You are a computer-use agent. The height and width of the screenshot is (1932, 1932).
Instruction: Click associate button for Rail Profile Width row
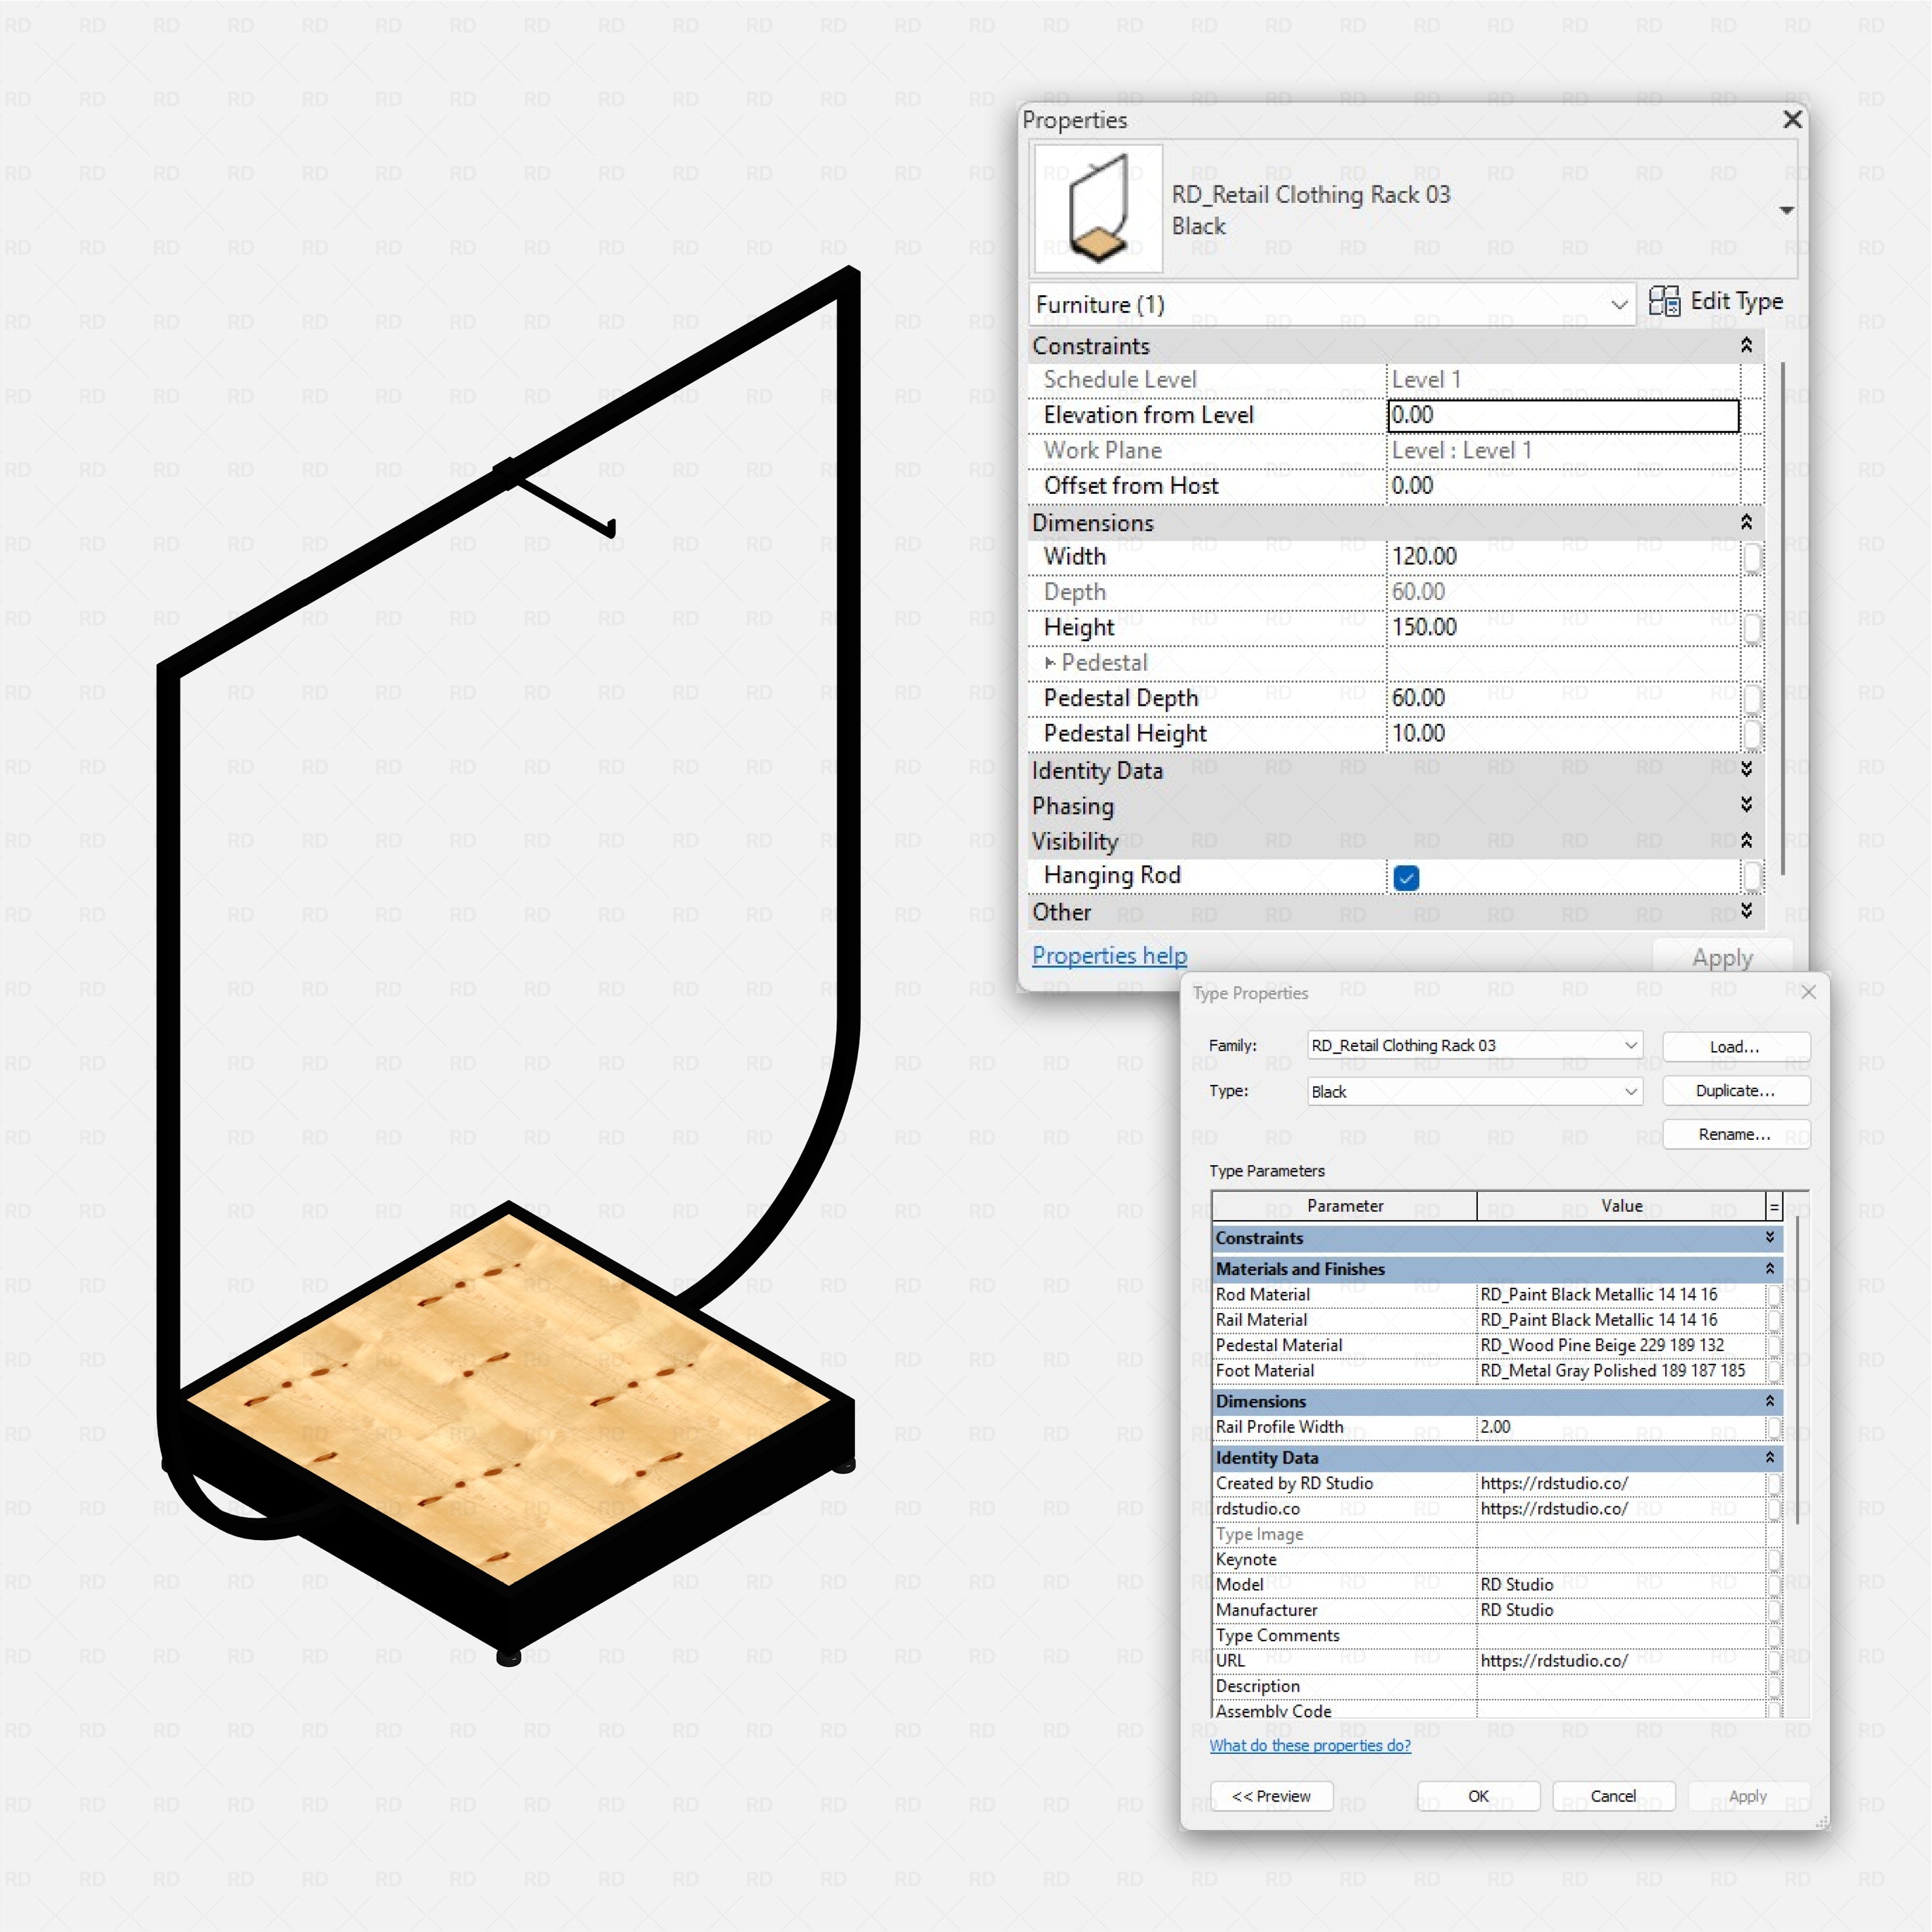1774,1428
